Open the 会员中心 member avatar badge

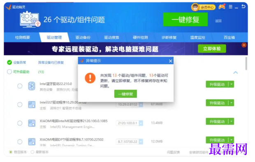pos(203,7)
